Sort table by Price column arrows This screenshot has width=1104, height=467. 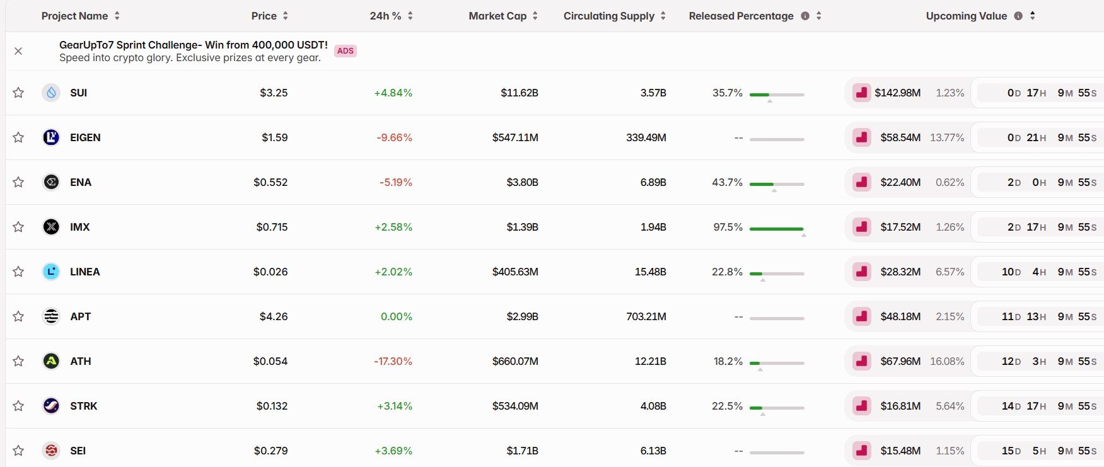pyautogui.click(x=286, y=16)
